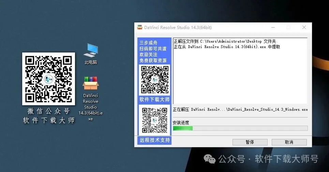Select the 此电脑 desktop icon
Image resolution: width=329 pixels, height=172 pixels.
point(91,54)
